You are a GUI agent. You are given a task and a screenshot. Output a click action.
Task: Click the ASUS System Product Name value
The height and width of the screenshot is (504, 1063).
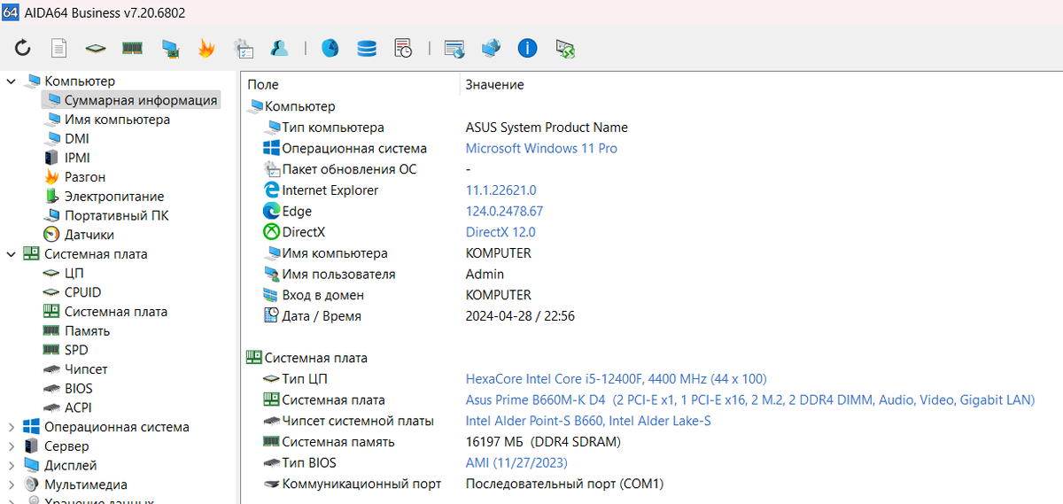[547, 128]
